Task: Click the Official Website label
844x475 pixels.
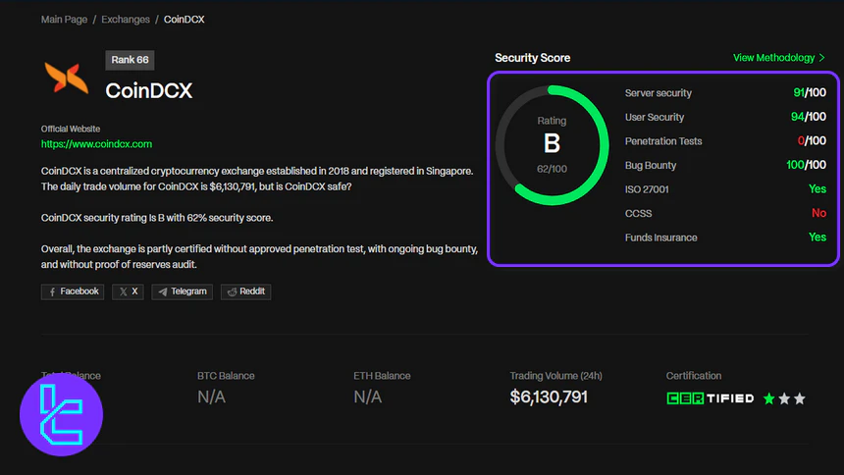Action: click(71, 129)
